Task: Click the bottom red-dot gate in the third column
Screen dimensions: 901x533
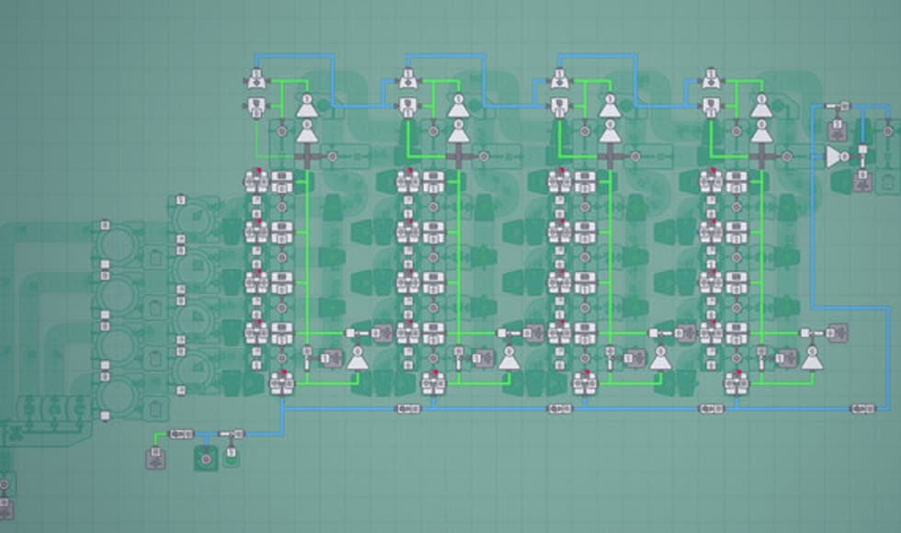Action: [585, 383]
